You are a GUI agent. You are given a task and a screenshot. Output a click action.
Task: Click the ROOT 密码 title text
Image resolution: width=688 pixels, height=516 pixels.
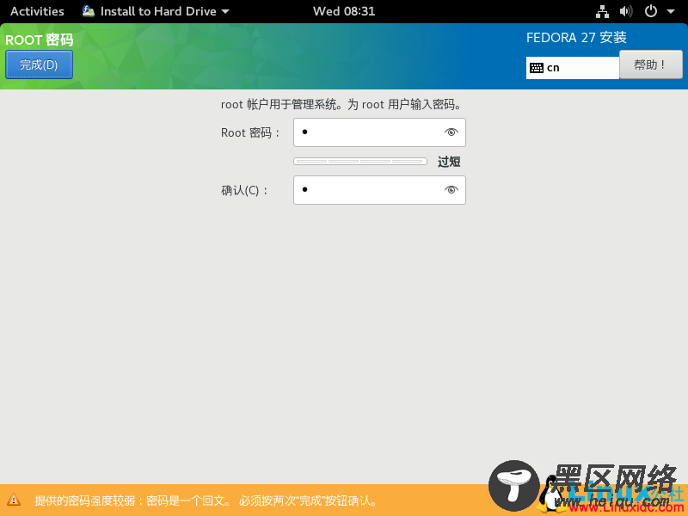(39, 40)
